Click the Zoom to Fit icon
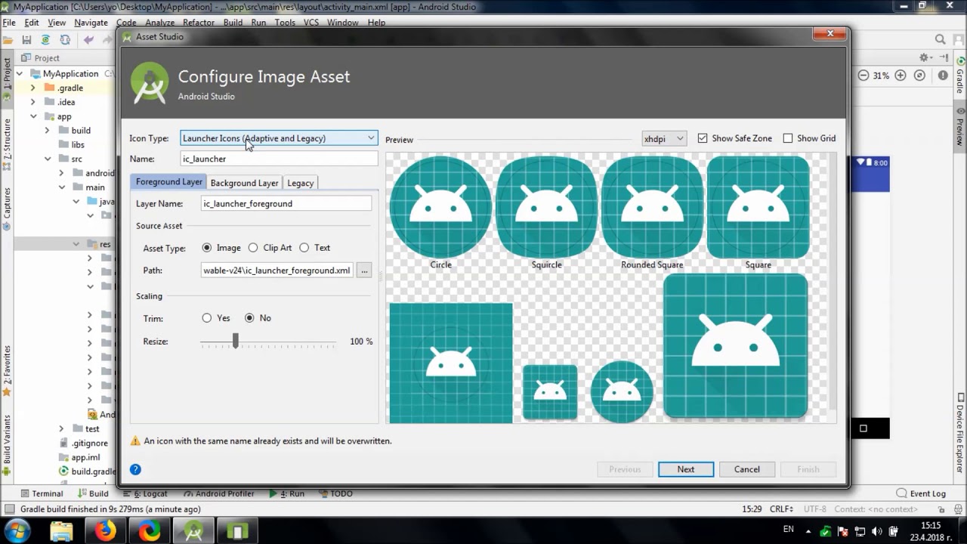The image size is (967, 544). click(x=919, y=76)
